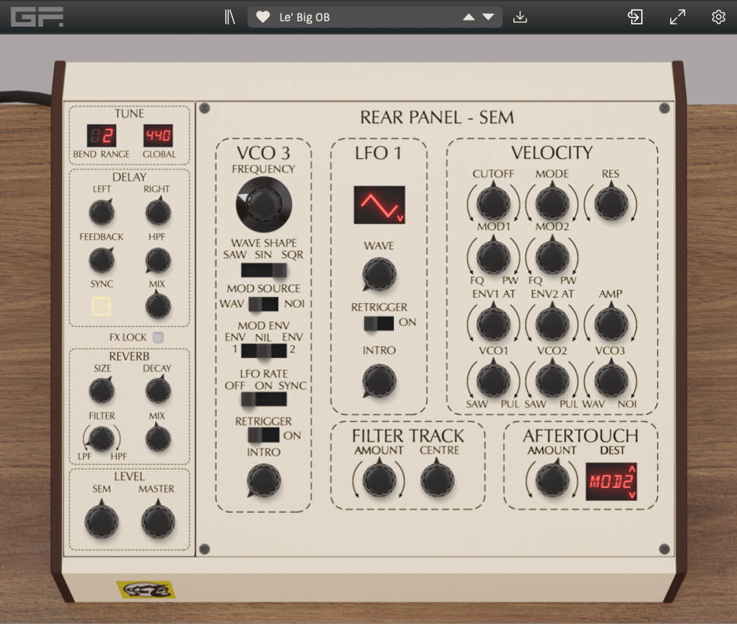Image resolution: width=737 pixels, height=624 pixels.
Task: Click the LFO 1 waveform display
Action: click(x=379, y=205)
